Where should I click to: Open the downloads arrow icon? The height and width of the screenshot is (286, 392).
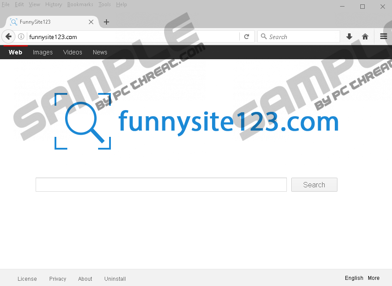(x=349, y=37)
